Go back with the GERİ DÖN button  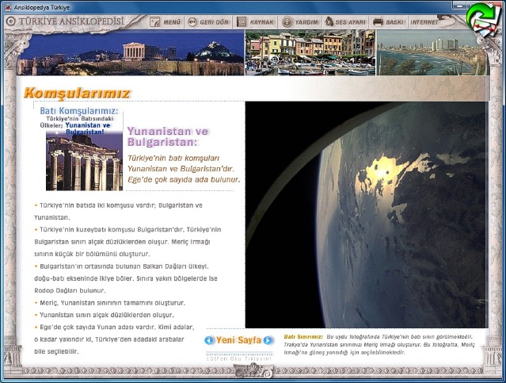click(x=208, y=21)
